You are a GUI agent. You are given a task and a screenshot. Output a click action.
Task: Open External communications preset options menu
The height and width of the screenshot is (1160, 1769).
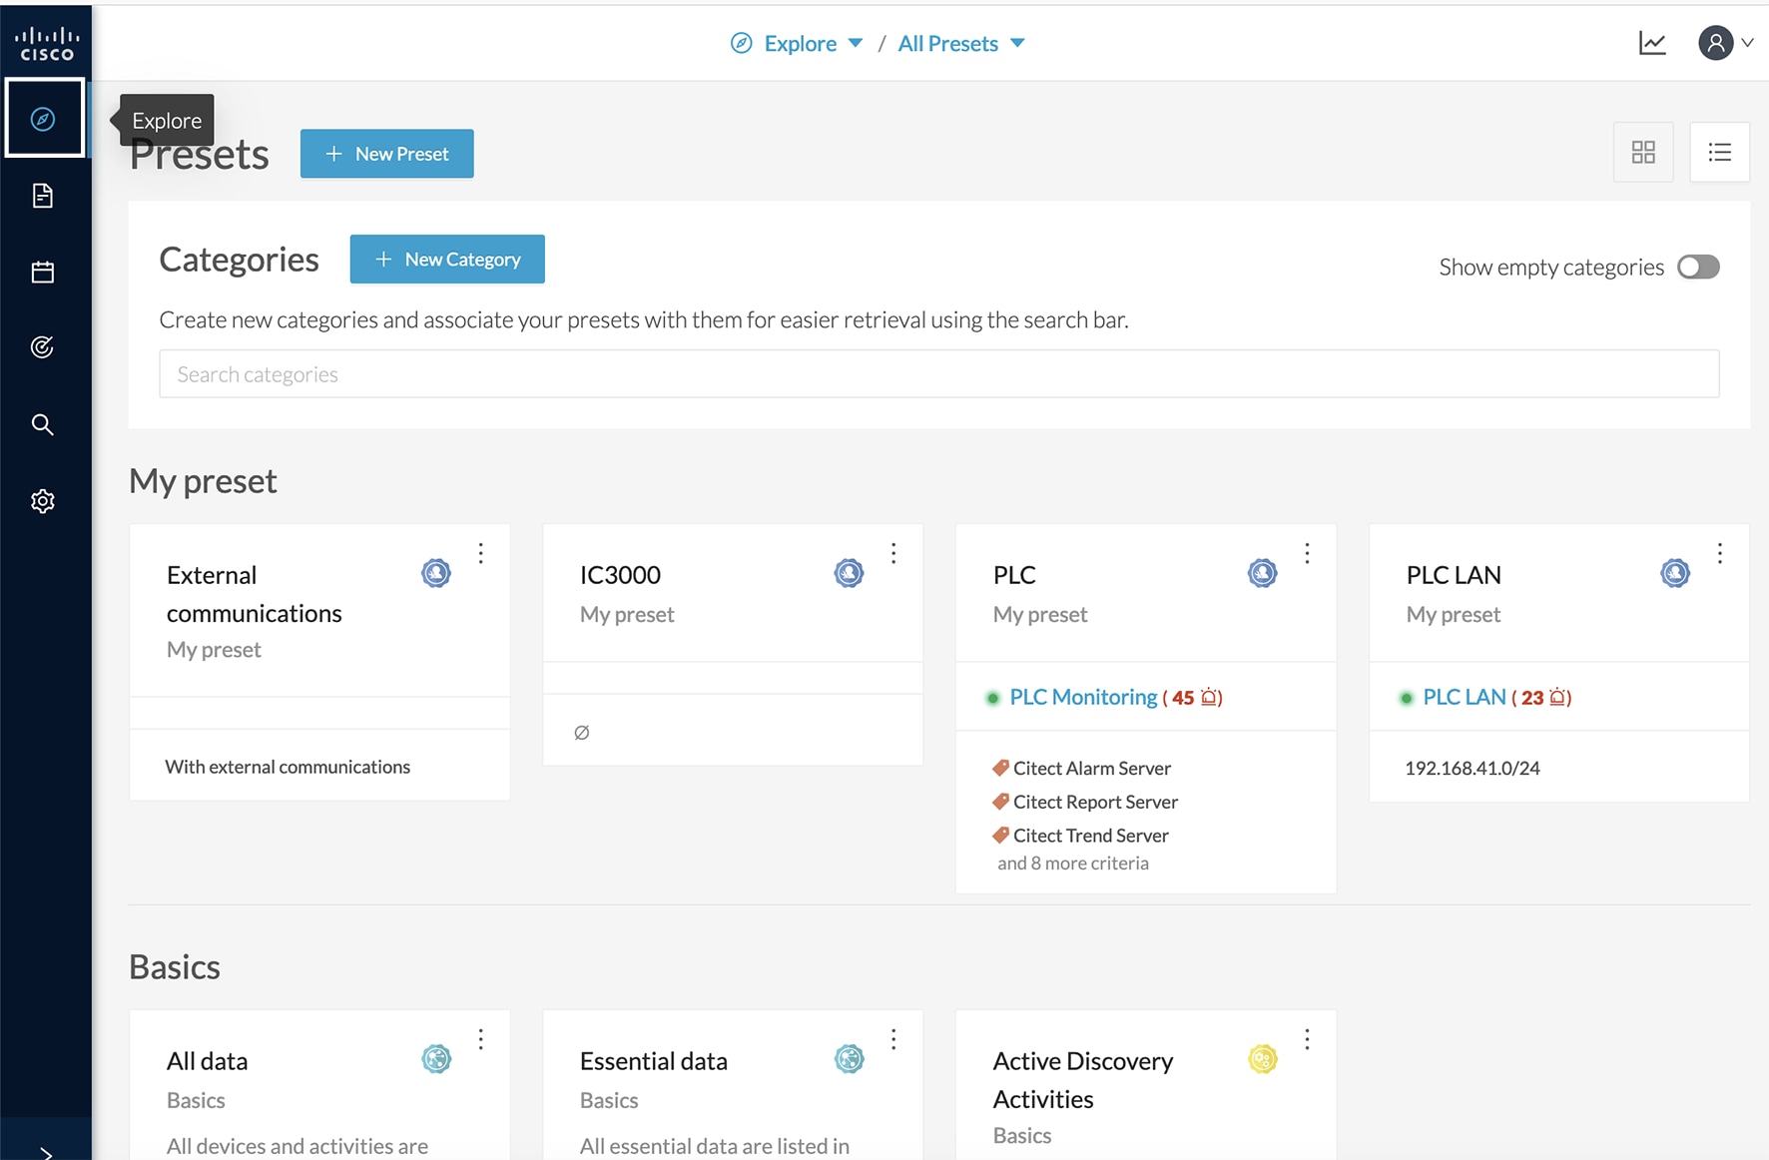pyautogui.click(x=481, y=553)
